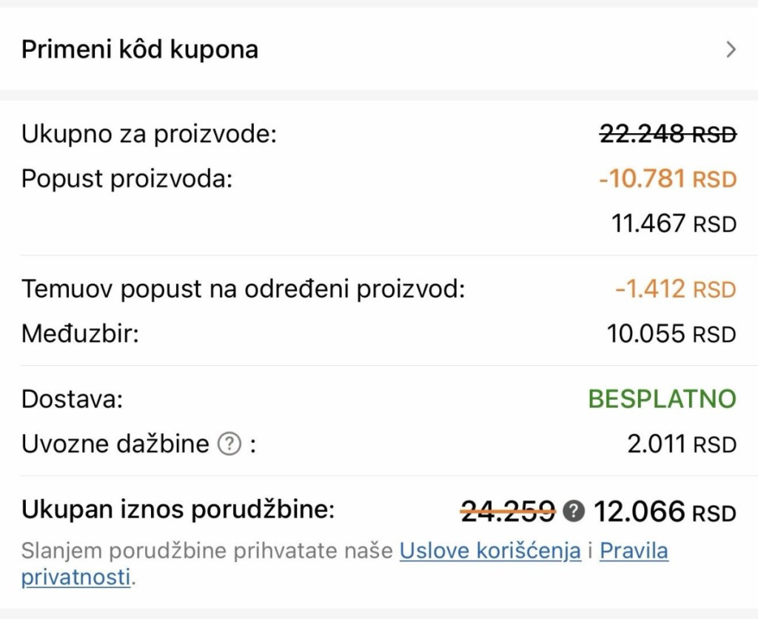Tap the Temuov popust na određeni proizvod label
758x619 pixels.
pyautogui.click(x=243, y=290)
